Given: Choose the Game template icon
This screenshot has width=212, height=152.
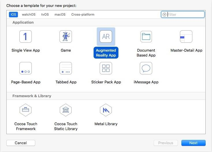Looking at the screenshot, I should 66,36.
